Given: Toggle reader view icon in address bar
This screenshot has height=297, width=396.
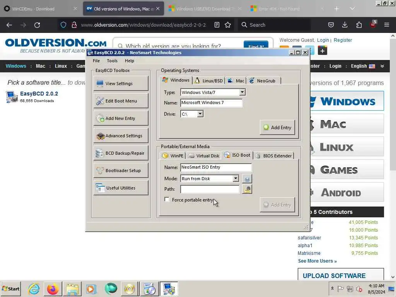Looking at the screenshot, I should (217, 25).
